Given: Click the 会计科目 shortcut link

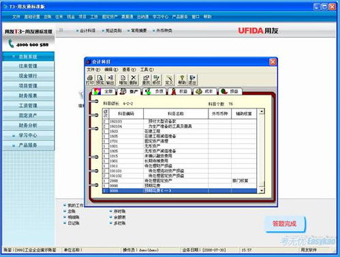Looking at the screenshot, I should (87, 31).
